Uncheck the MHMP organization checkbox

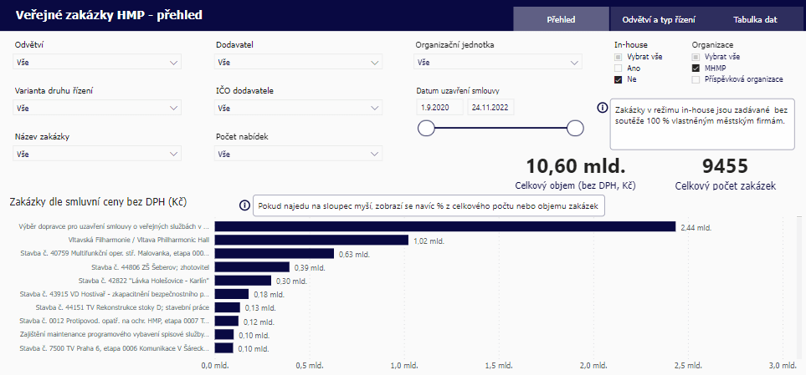[696, 68]
